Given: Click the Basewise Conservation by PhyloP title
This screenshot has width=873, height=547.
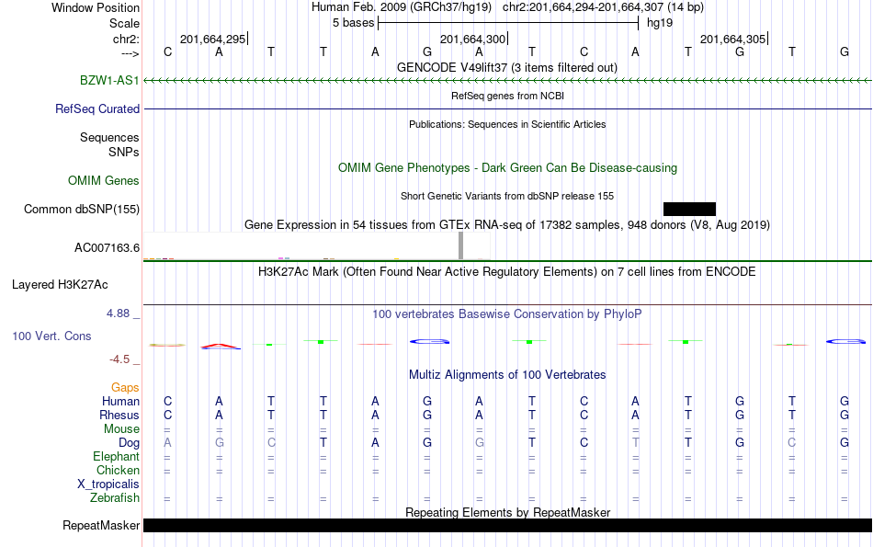Looking at the screenshot, I should pyautogui.click(x=507, y=313).
